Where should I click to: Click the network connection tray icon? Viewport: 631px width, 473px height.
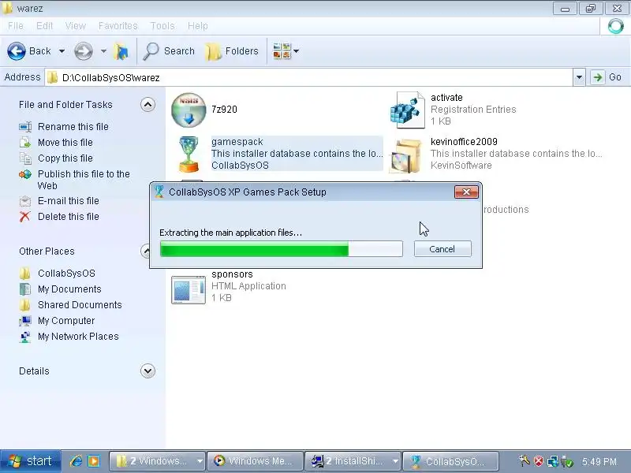(x=553, y=461)
